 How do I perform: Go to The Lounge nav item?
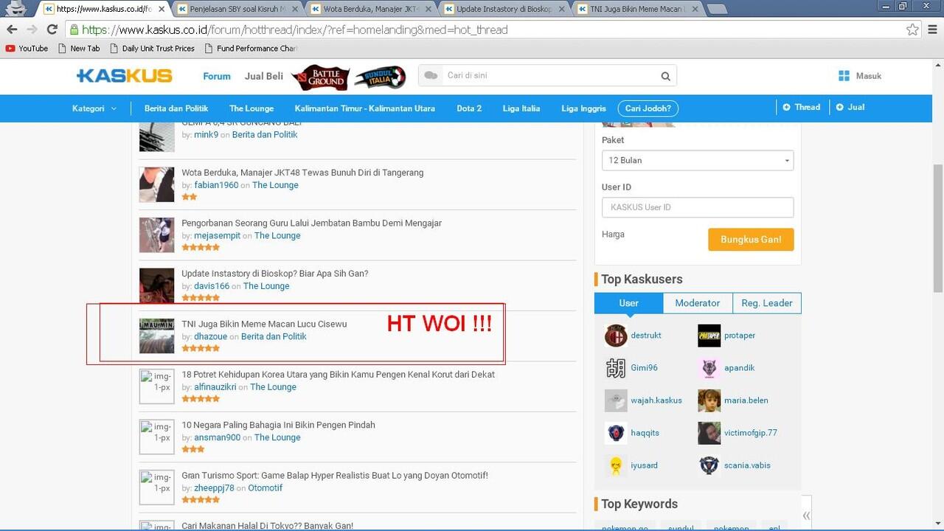click(x=251, y=108)
